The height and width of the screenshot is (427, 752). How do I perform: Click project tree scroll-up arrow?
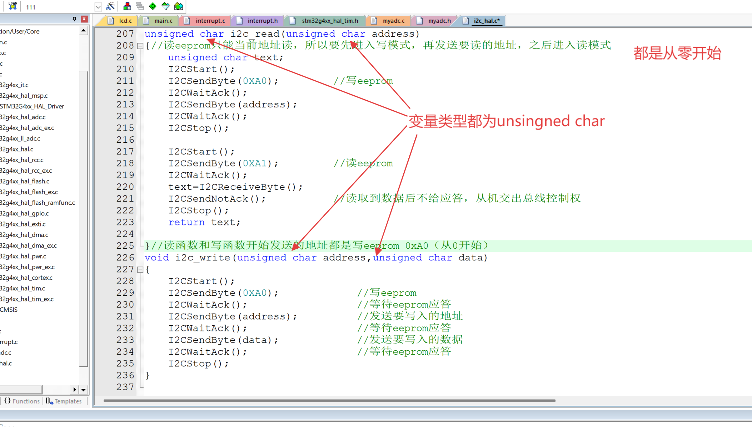pos(83,31)
